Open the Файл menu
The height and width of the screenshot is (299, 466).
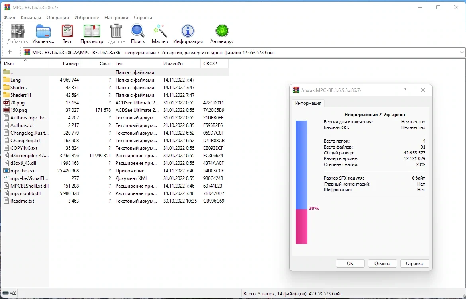pyautogui.click(x=9, y=18)
